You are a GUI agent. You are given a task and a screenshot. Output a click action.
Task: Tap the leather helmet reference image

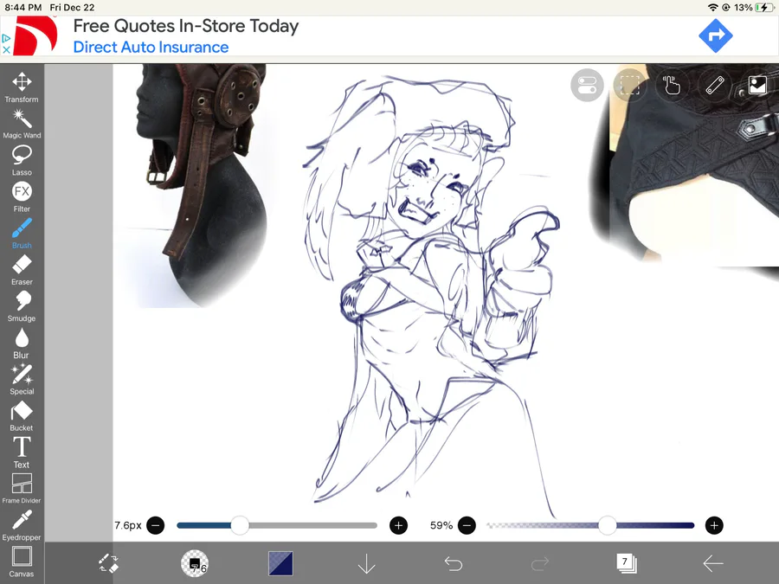(x=201, y=185)
